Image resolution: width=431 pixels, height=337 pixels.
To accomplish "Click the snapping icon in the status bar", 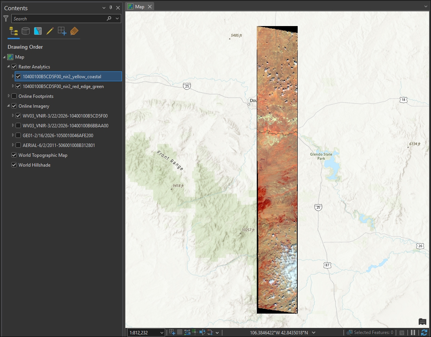I will [172, 332].
